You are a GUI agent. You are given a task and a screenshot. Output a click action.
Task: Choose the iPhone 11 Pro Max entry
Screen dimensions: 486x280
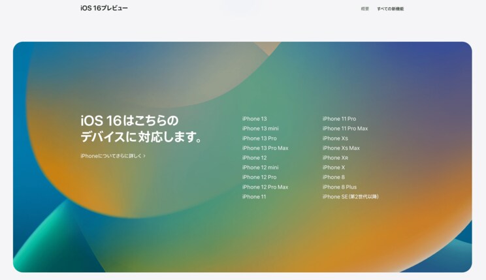pos(345,129)
